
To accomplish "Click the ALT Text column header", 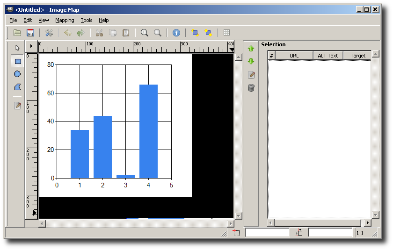I will [x=328, y=56].
